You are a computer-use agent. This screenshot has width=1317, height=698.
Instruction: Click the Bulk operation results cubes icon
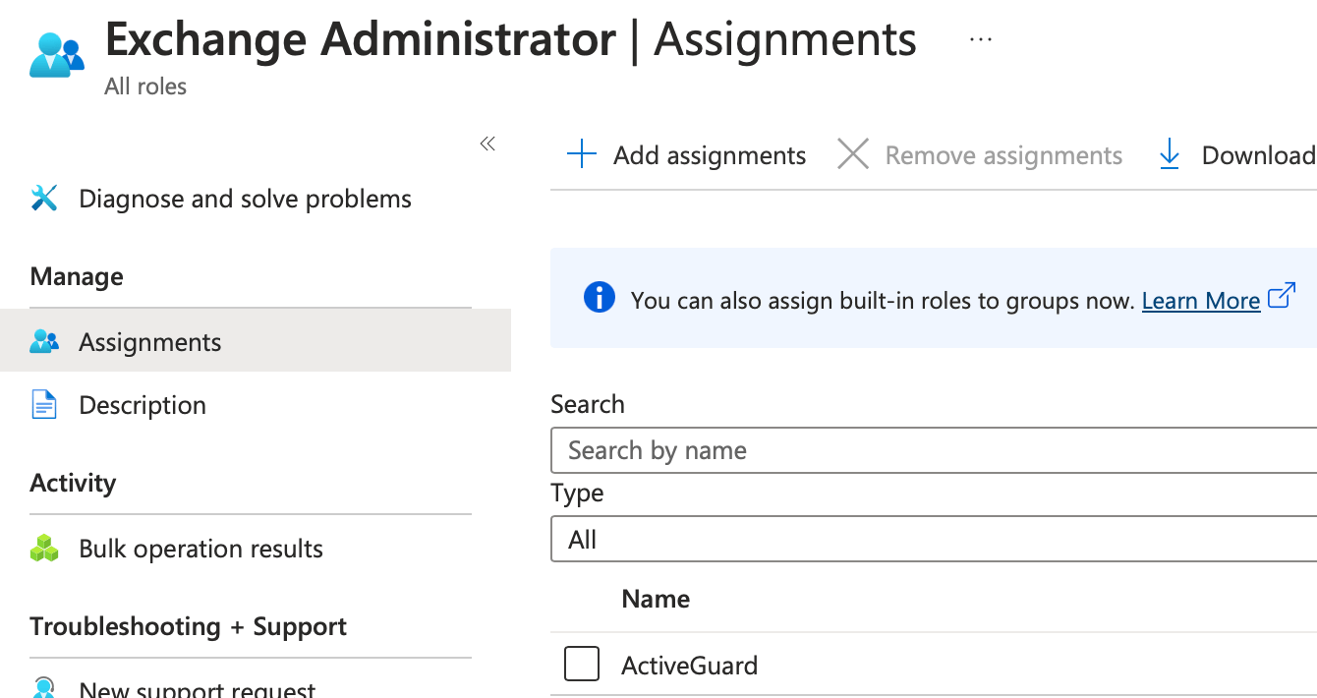pos(45,549)
